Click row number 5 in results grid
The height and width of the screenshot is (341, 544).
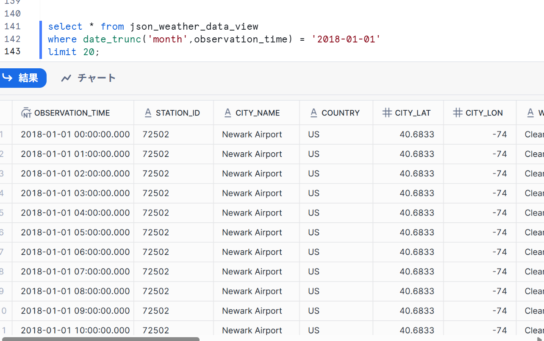point(2,212)
